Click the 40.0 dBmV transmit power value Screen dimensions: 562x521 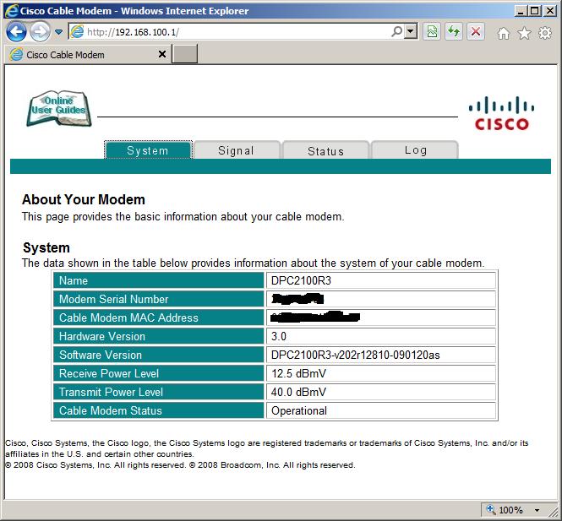(x=298, y=392)
